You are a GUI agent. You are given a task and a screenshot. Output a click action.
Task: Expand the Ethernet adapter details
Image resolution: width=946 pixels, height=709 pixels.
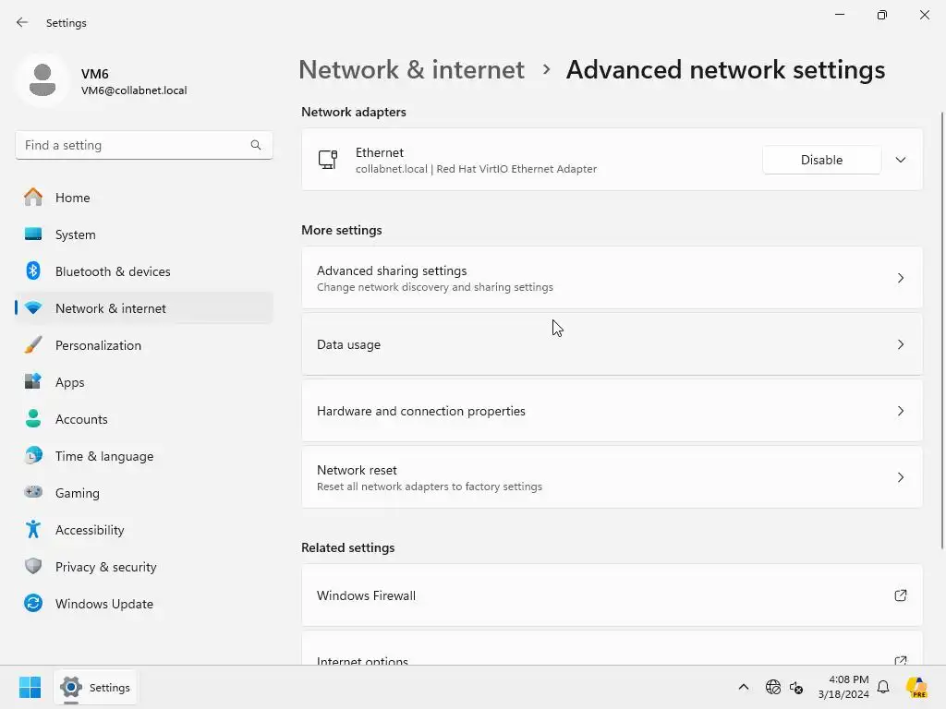click(901, 160)
